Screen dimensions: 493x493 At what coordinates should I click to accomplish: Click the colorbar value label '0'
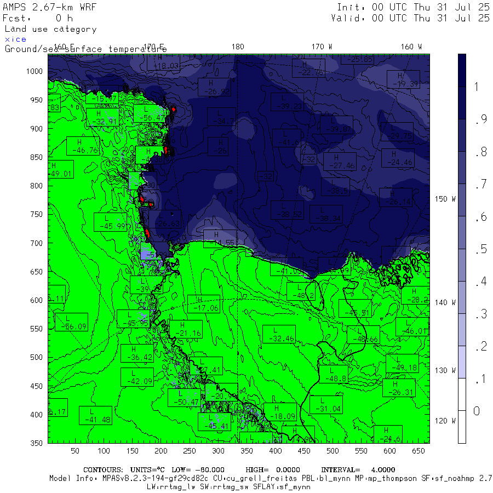[x=477, y=411]
